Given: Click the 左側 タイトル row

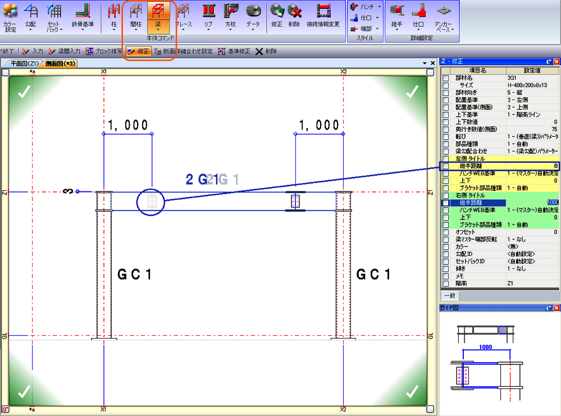Looking at the screenshot, I should pyautogui.click(x=500, y=159).
